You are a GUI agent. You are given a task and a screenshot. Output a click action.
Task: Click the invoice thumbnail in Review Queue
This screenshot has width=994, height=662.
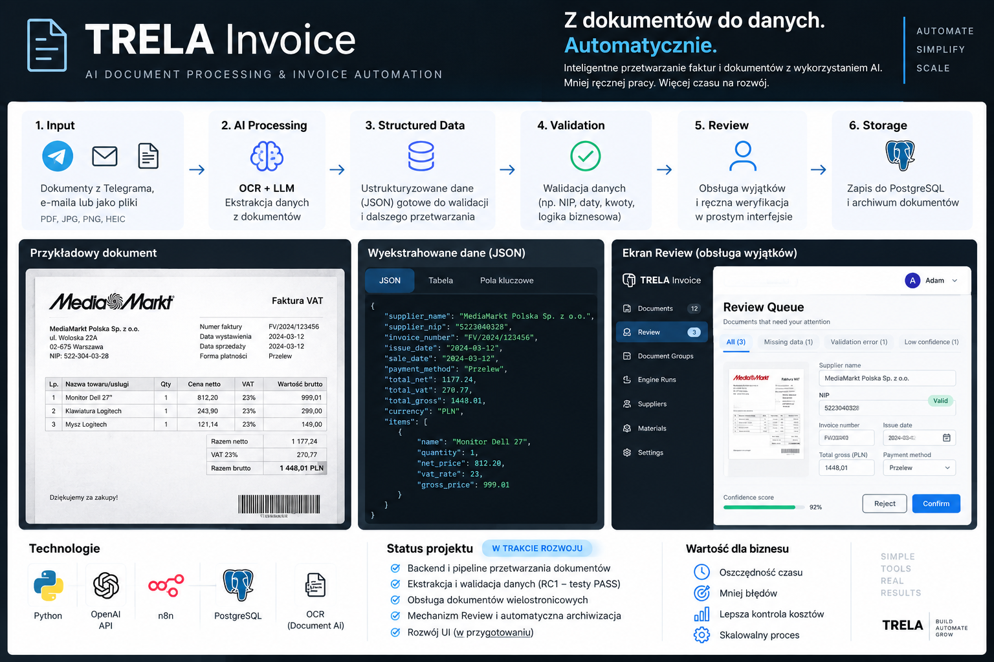tap(767, 414)
